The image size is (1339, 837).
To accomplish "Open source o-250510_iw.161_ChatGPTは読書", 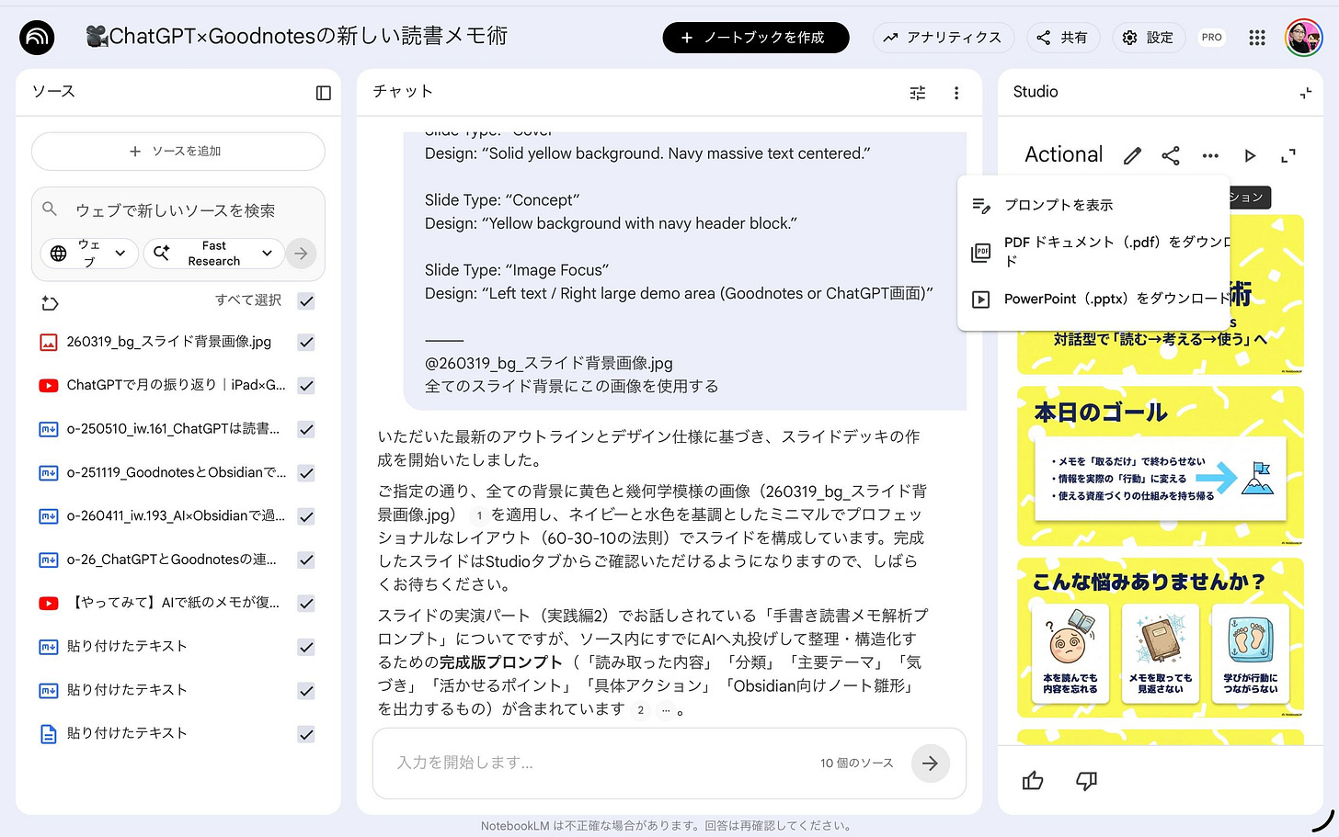I will coord(173,429).
